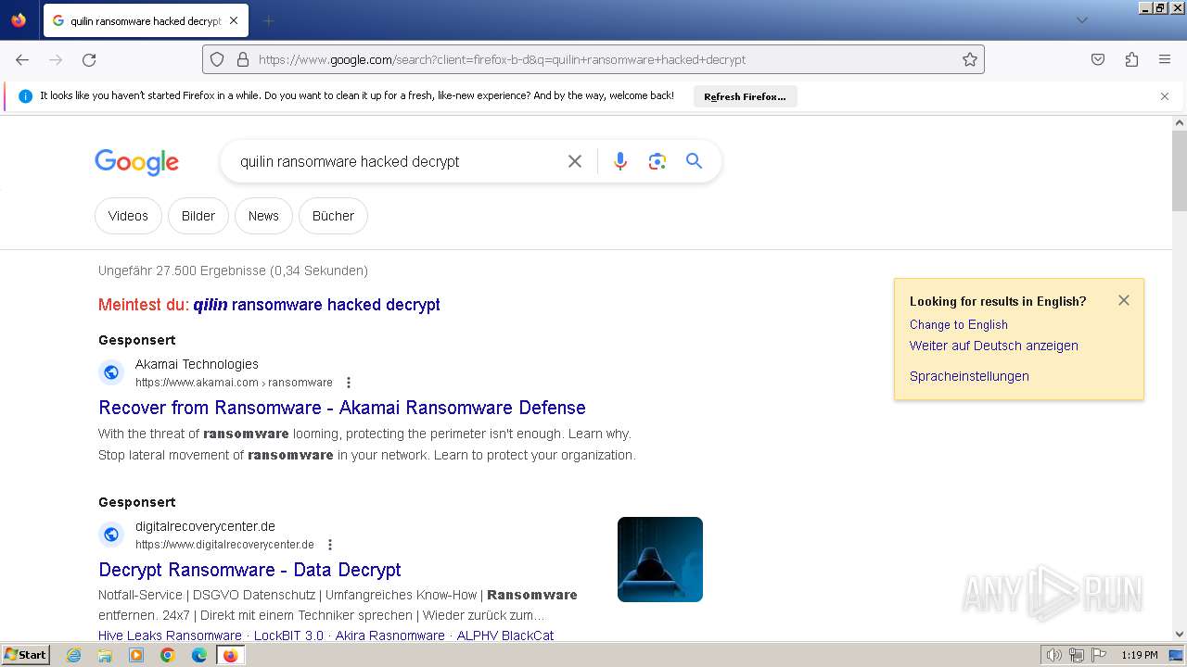1187x667 pixels.
Task: Close the quilin ransomware search tab
Action: [x=233, y=20]
